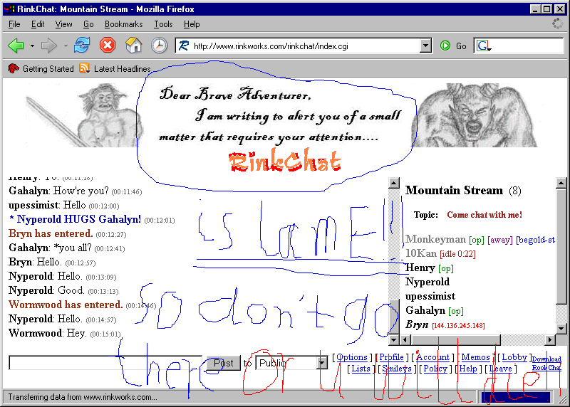The width and height of the screenshot is (570, 407).
Task: Click the green Go arrow icon
Action: tap(445, 46)
